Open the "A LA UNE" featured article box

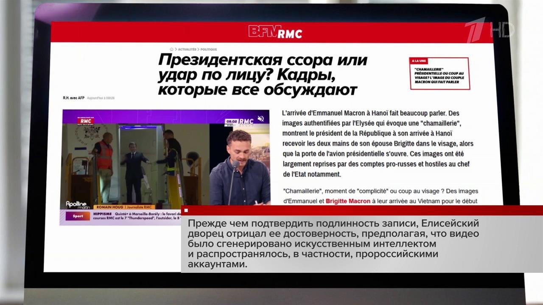(440, 73)
